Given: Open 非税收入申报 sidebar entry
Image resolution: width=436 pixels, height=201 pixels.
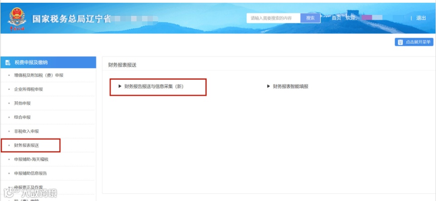Looking at the screenshot, I should pos(26,131).
